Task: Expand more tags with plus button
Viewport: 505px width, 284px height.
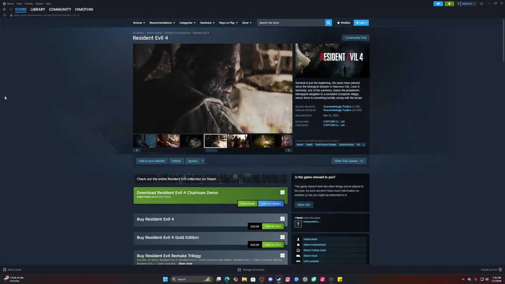Action: [364, 145]
